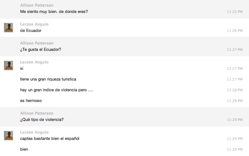249x156 pixels.
Task: Click the 11:25 PM timestamp
Action: pyautogui.click(x=235, y=12)
